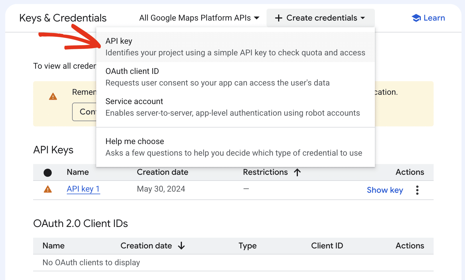Open the three-dot actions menu for API key 1
Screen dimensions: 465x280
pyautogui.click(x=417, y=190)
